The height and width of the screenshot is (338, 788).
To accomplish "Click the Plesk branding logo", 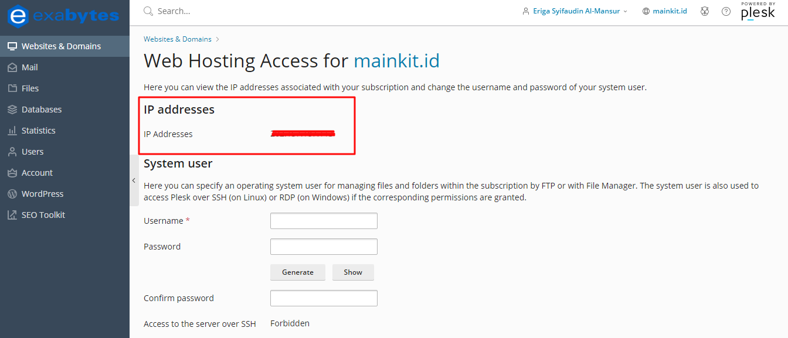I will [x=758, y=11].
